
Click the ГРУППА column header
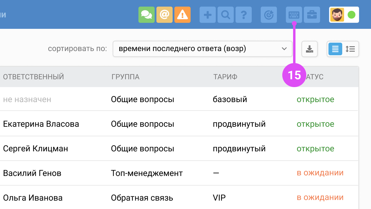[x=125, y=77]
